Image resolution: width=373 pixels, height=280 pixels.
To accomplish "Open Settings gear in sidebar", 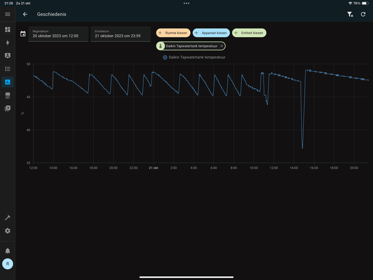I will [7, 231].
